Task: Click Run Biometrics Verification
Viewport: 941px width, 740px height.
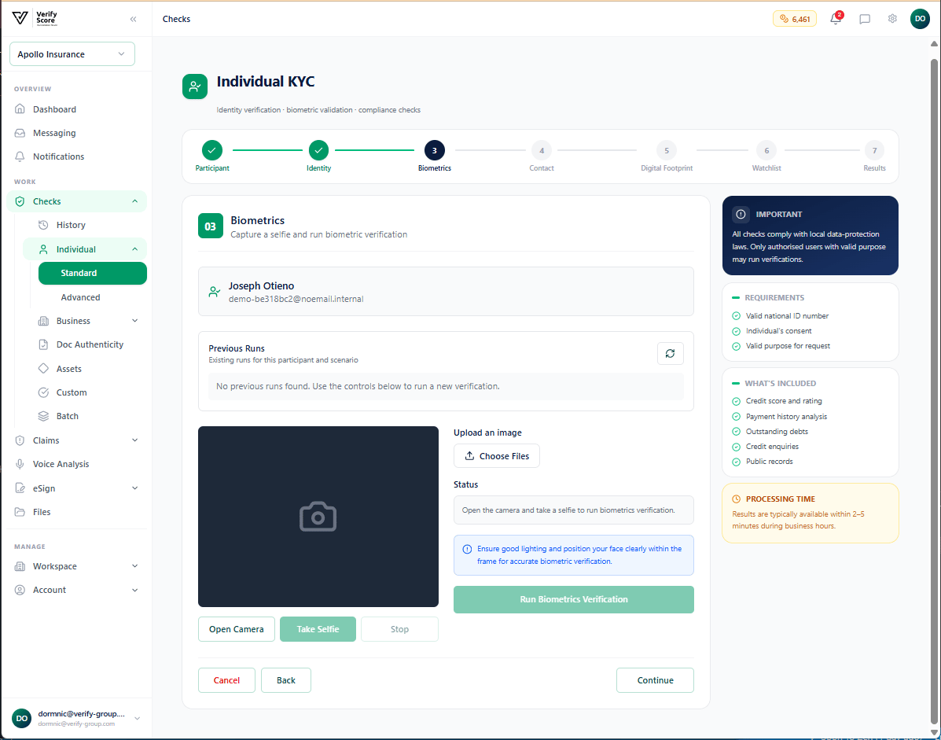Action: tap(574, 599)
